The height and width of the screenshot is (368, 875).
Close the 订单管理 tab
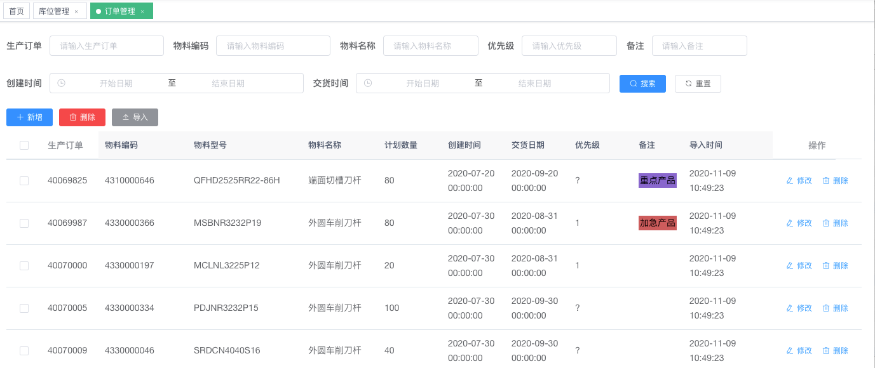point(142,11)
